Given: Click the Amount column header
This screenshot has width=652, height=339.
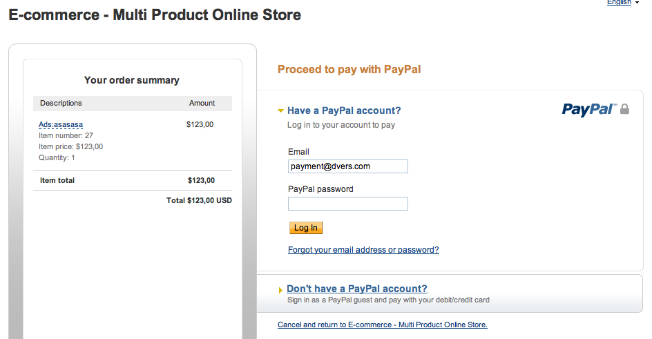Looking at the screenshot, I should pos(202,103).
